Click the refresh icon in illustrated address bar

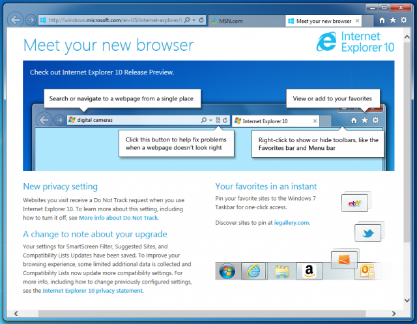225,120
